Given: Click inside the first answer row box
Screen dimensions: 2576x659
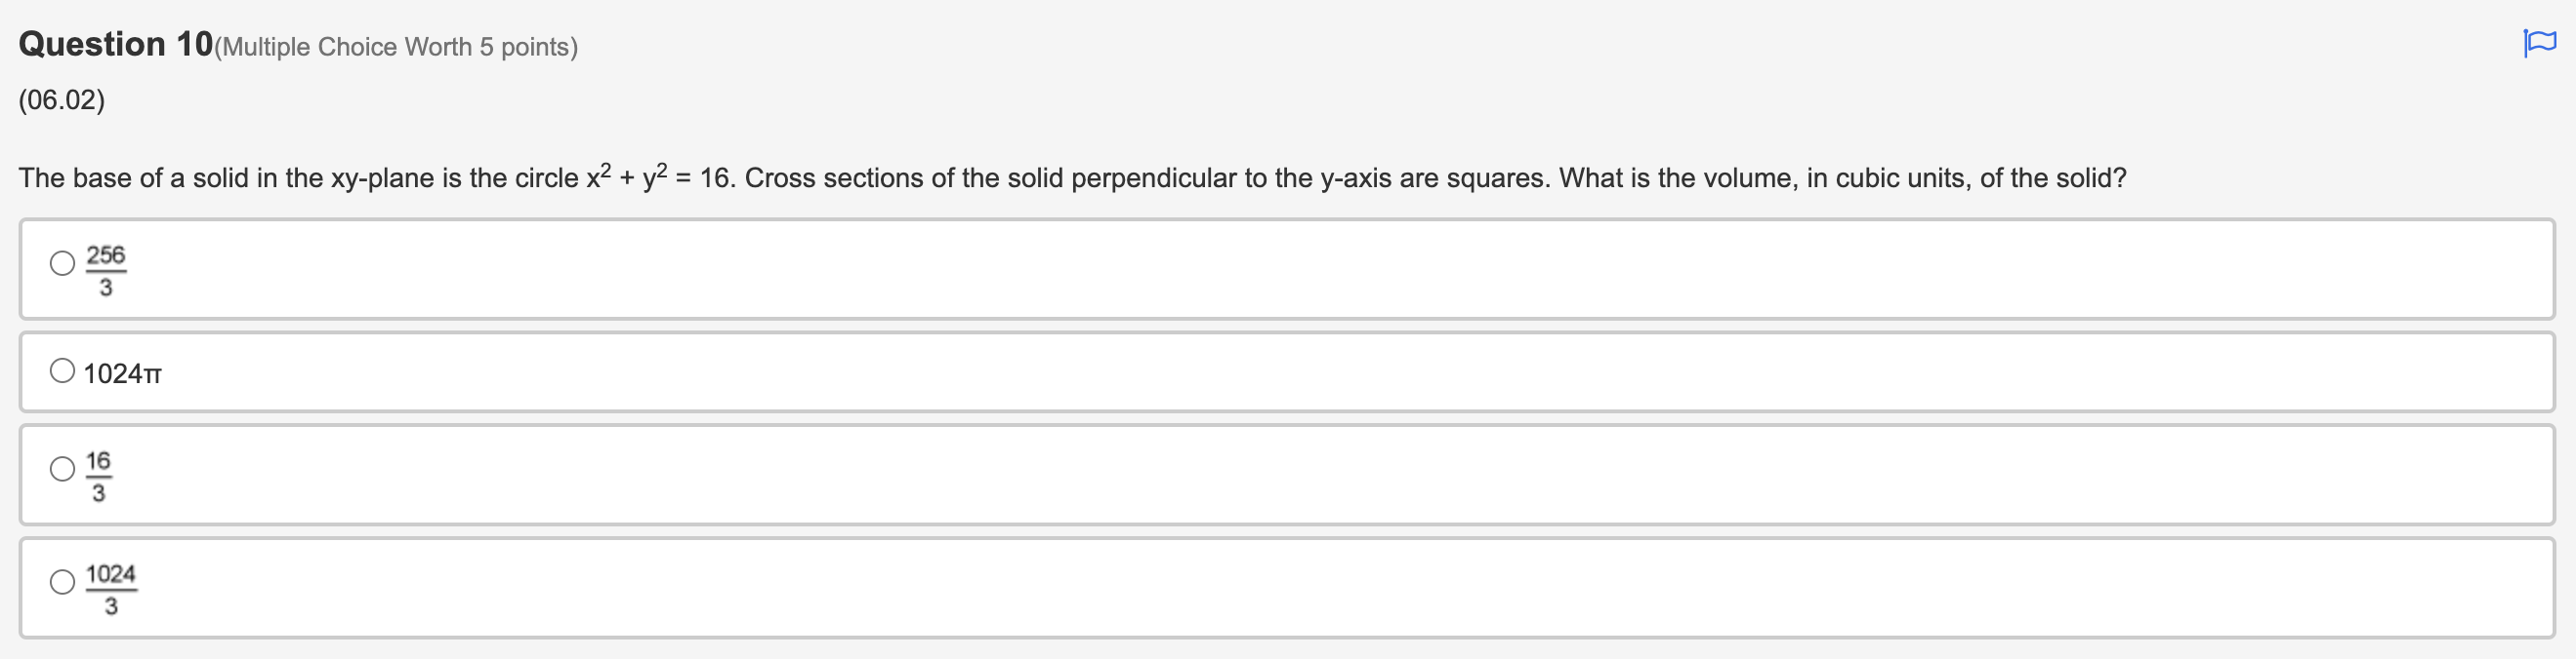Looking at the screenshot, I should click(x=1280, y=270).
